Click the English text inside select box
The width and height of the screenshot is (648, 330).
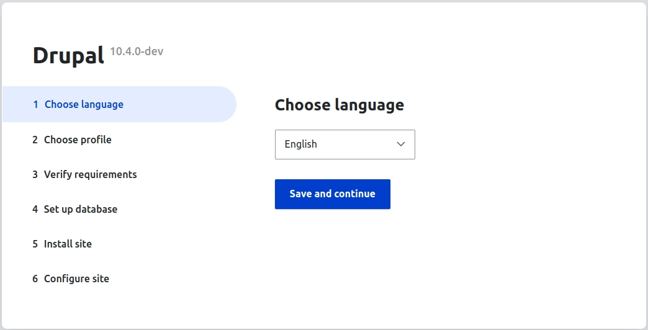301,144
